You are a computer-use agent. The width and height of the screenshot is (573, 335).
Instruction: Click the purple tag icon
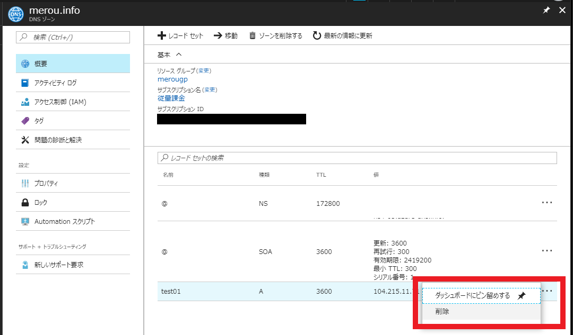tap(25, 121)
